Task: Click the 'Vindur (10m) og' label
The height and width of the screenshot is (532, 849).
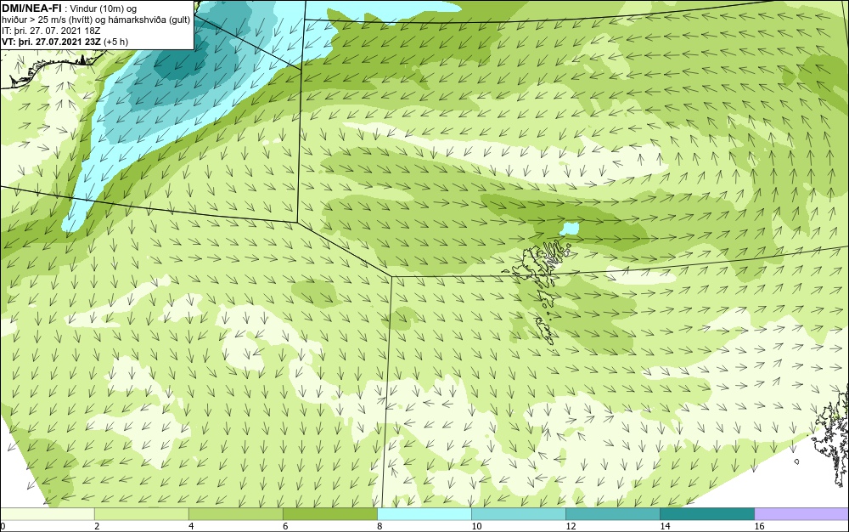Action: pyautogui.click(x=104, y=8)
